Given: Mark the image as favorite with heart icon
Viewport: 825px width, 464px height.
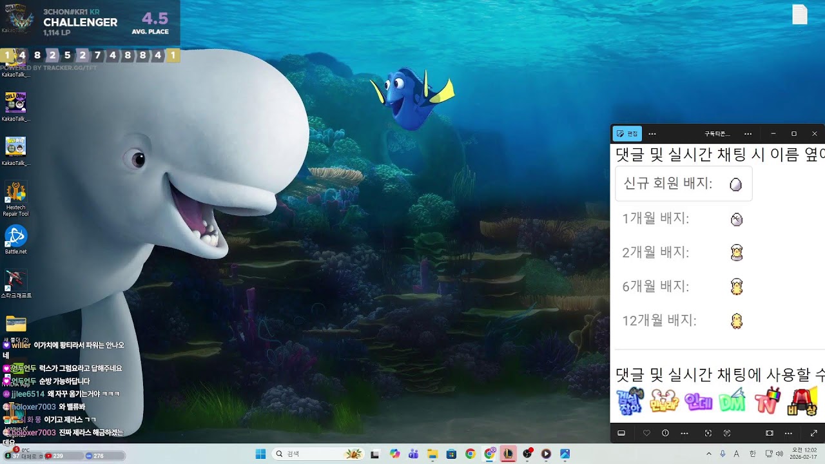Looking at the screenshot, I should [x=646, y=433].
